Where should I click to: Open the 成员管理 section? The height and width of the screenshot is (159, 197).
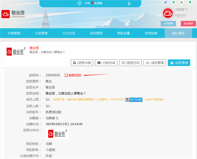click(x=155, y=63)
